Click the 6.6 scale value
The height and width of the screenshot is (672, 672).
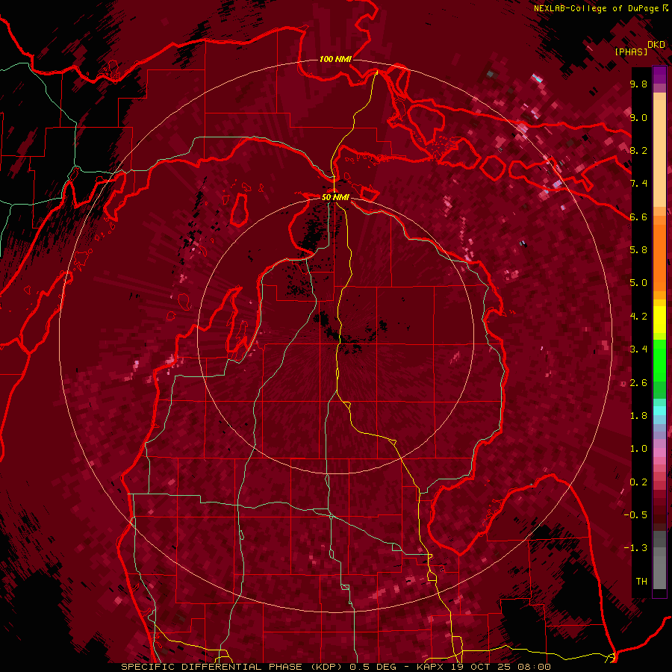638,217
